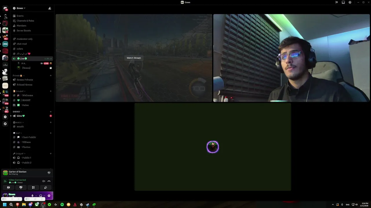The width and height of the screenshot is (371, 208).
Task: Show hidden tray icons chevron
Action: click(333, 205)
